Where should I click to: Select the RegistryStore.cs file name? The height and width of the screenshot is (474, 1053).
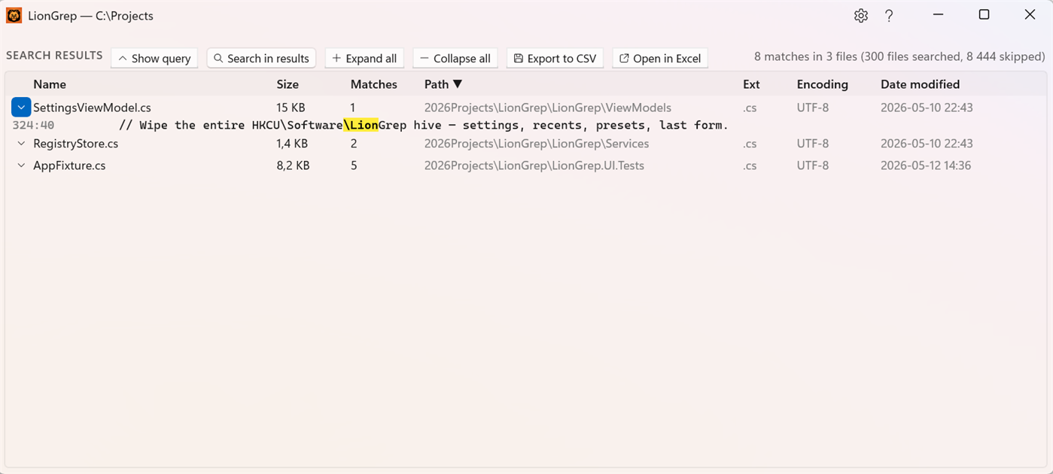click(75, 144)
